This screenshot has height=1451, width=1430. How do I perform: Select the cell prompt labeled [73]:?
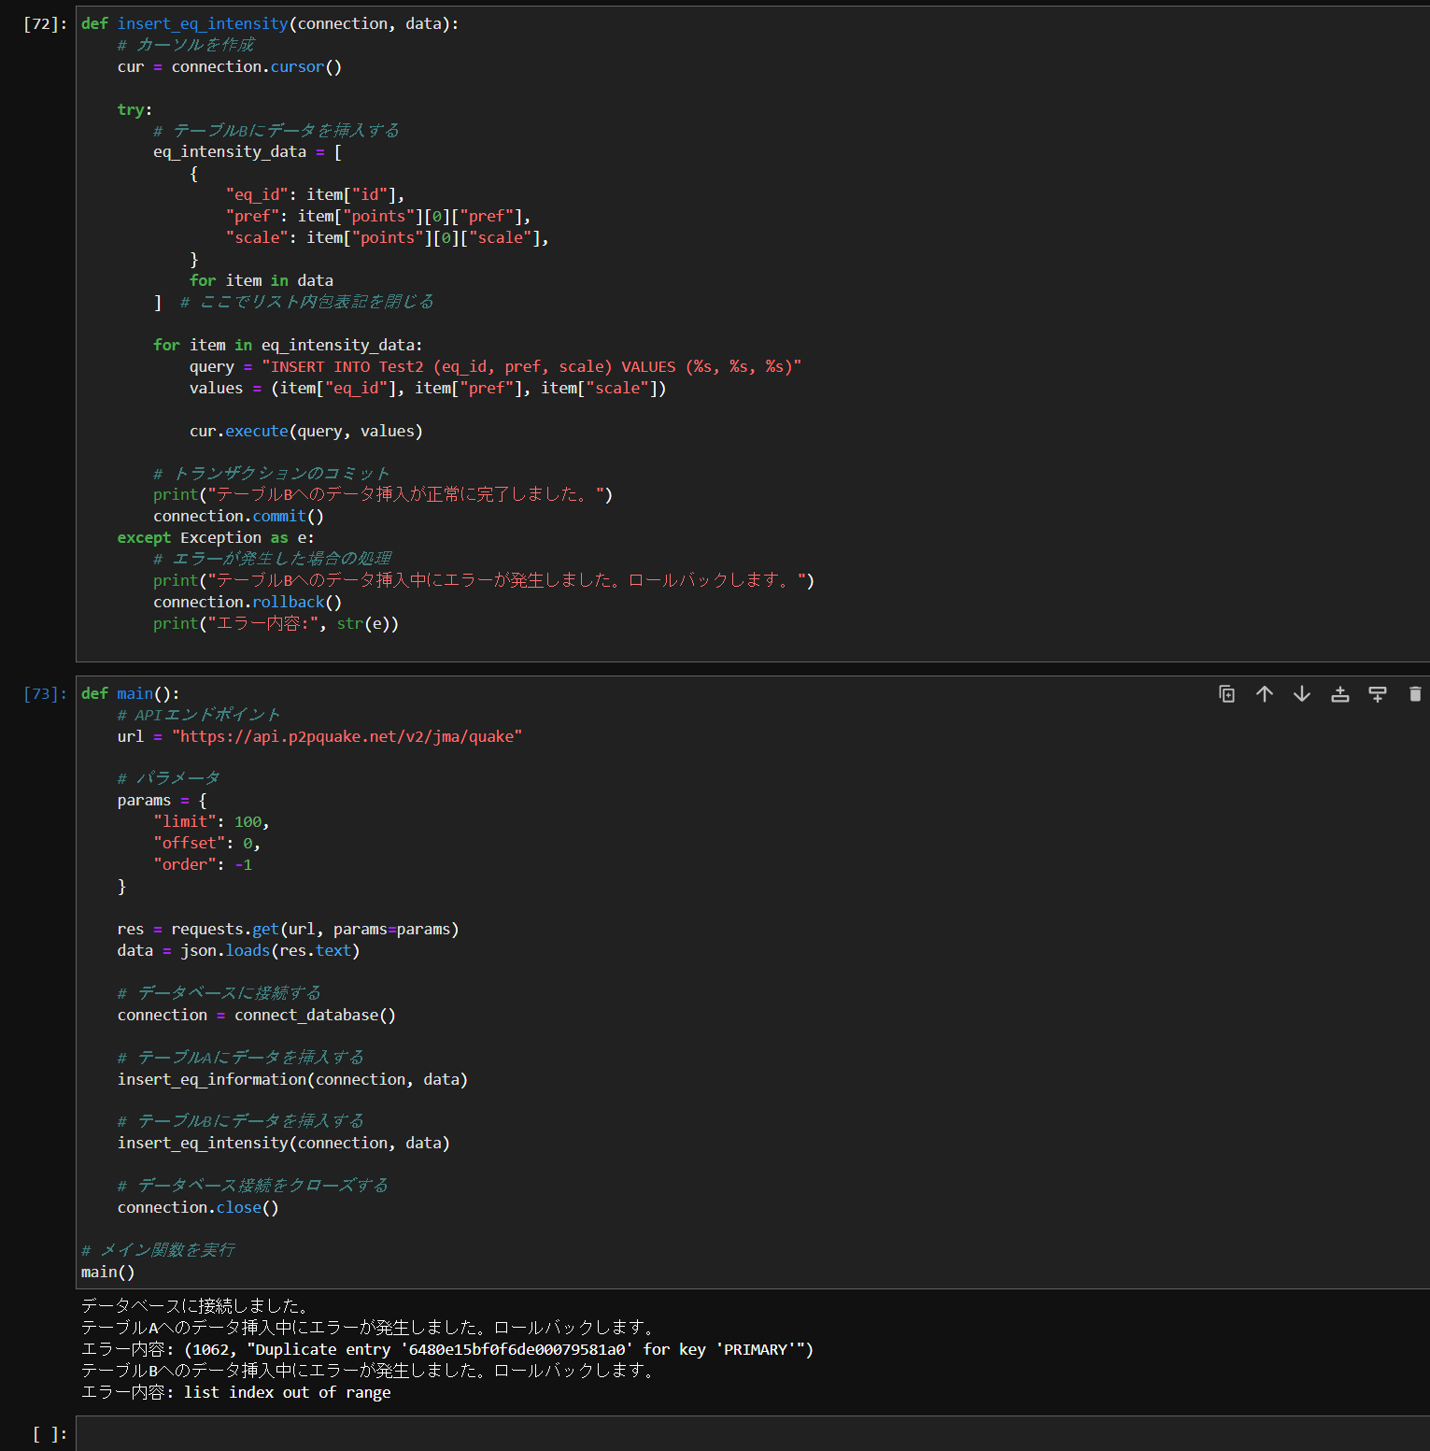click(x=45, y=693)
